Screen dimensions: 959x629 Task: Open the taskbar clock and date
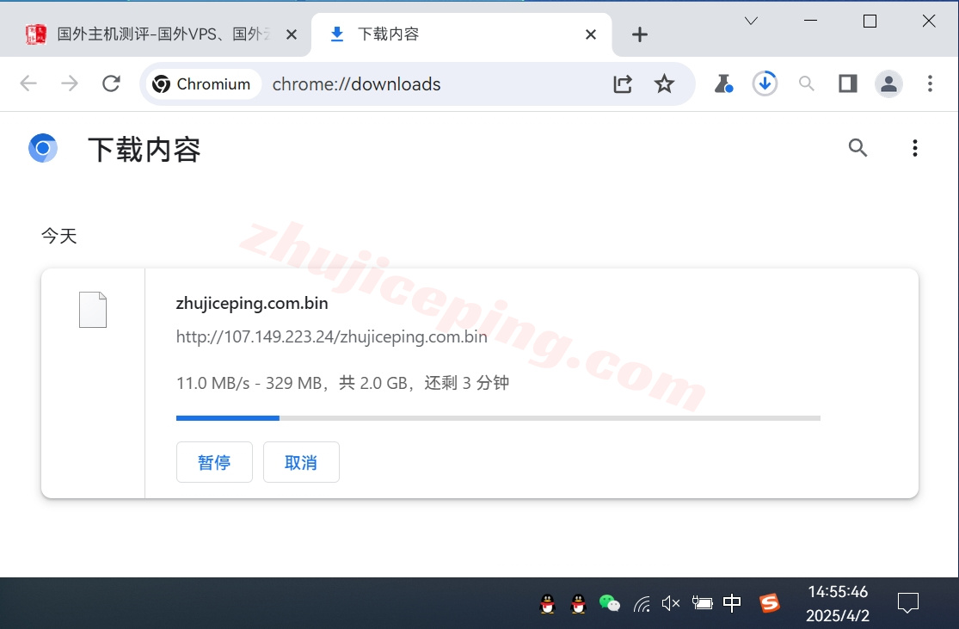coord(838,604)
